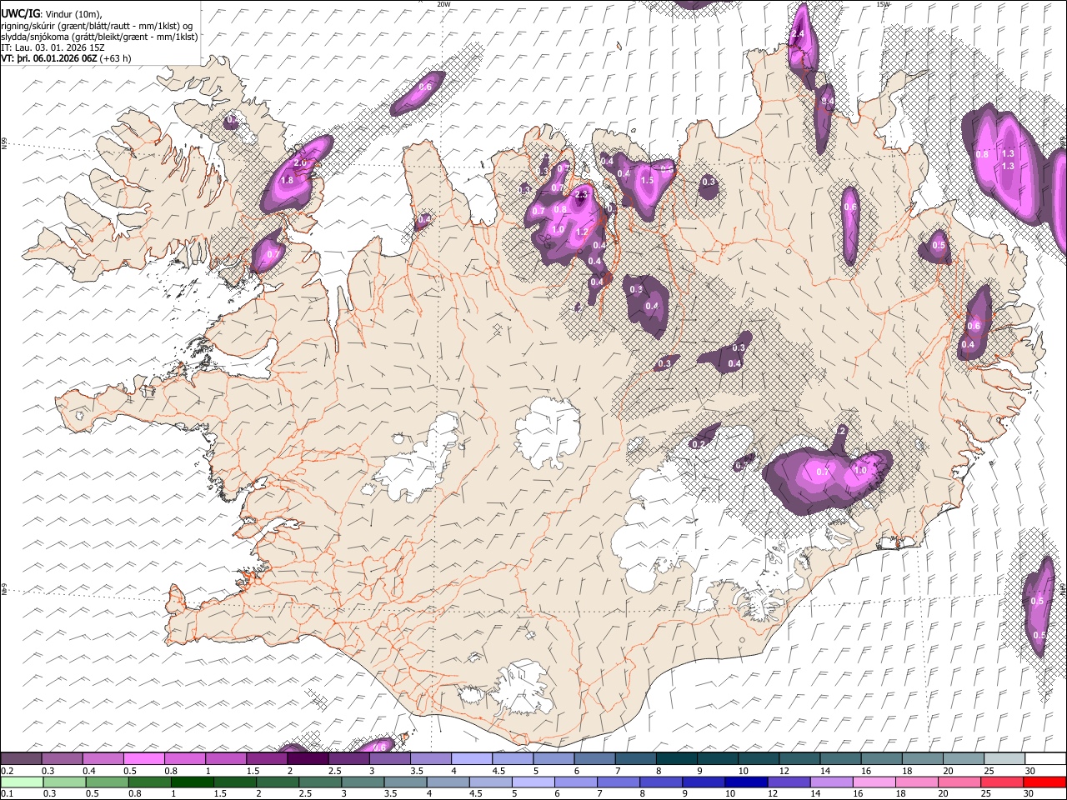Click the 2.4 precipitation value at north coast
The width and height of the screenshot is (1067, 800).
point(798,34)
